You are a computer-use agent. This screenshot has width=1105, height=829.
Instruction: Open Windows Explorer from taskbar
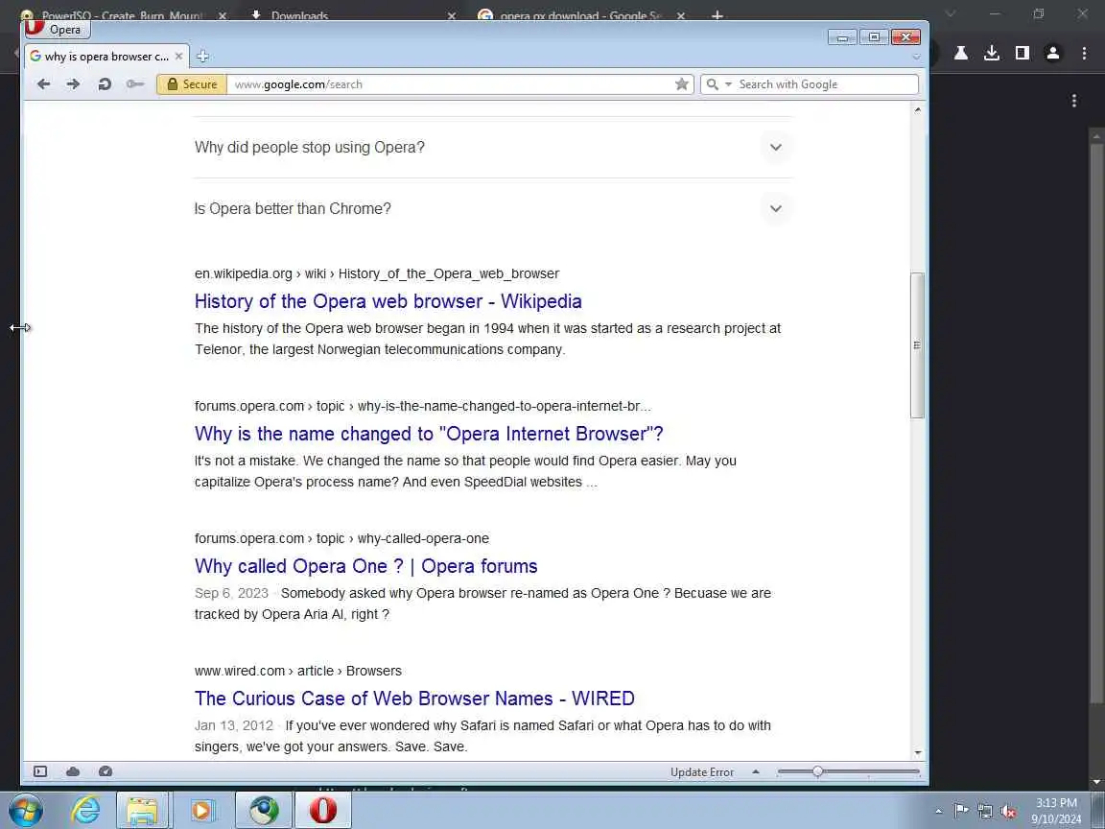[142, 810]
